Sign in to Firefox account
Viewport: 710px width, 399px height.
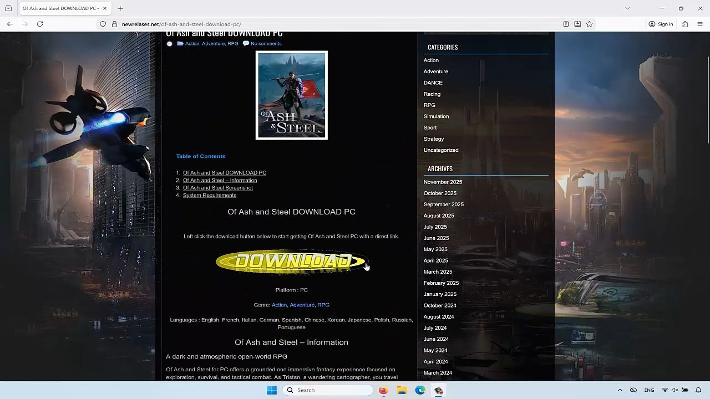coord(661,24)
